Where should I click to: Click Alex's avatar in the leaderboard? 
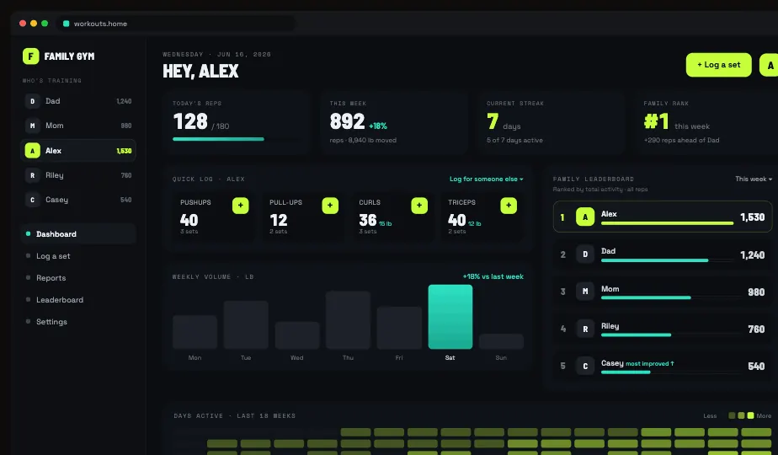(x=585, y=217)
